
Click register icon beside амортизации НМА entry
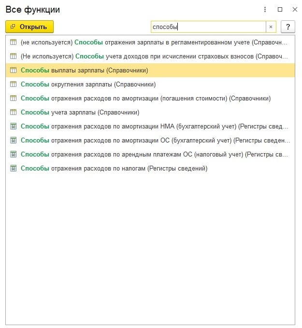(13, 127)
